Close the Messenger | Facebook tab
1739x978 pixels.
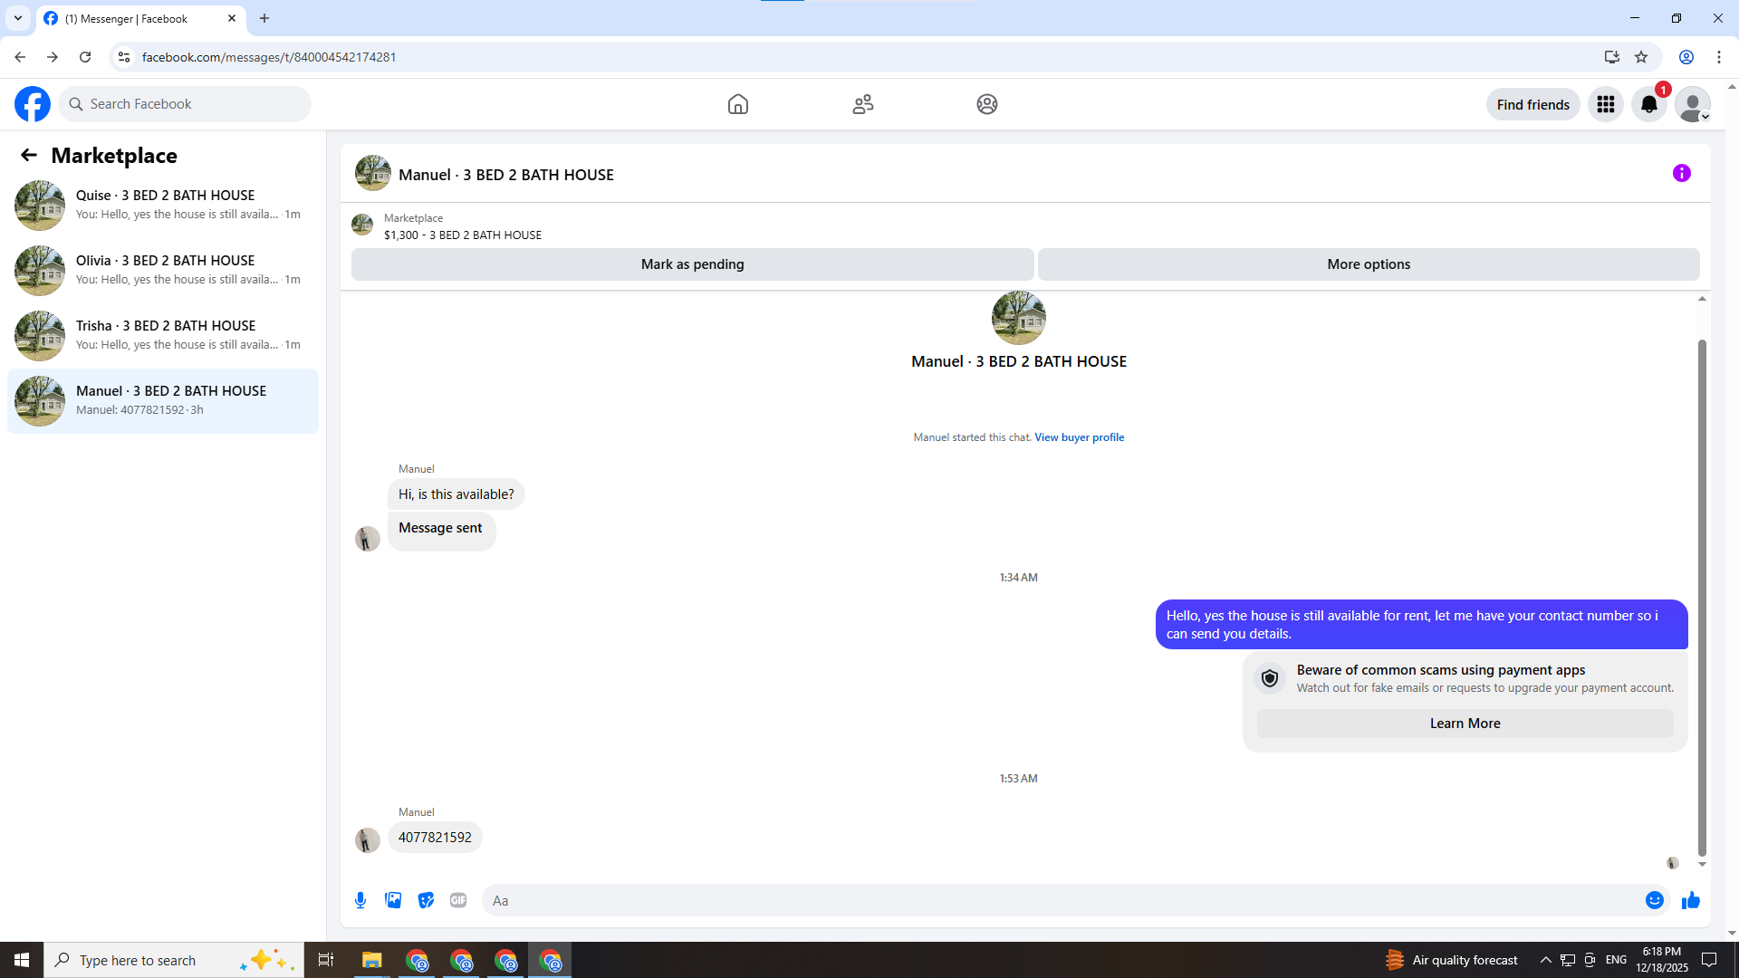pyautogui.click(x=232, y=18)
